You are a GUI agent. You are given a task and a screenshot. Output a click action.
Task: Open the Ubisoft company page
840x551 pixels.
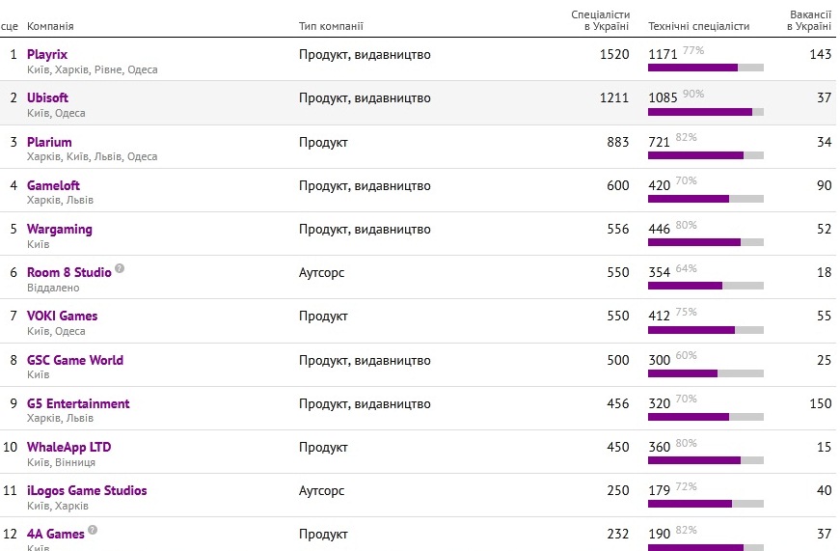[47, 97]
